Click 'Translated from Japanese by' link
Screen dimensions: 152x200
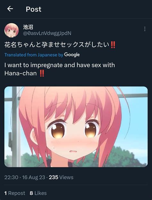click(34, 55)
